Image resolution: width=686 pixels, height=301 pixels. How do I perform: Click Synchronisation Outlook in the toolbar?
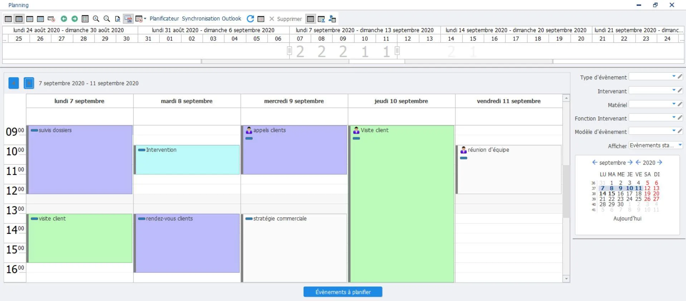pyautogui.click(x=211, y=19)
